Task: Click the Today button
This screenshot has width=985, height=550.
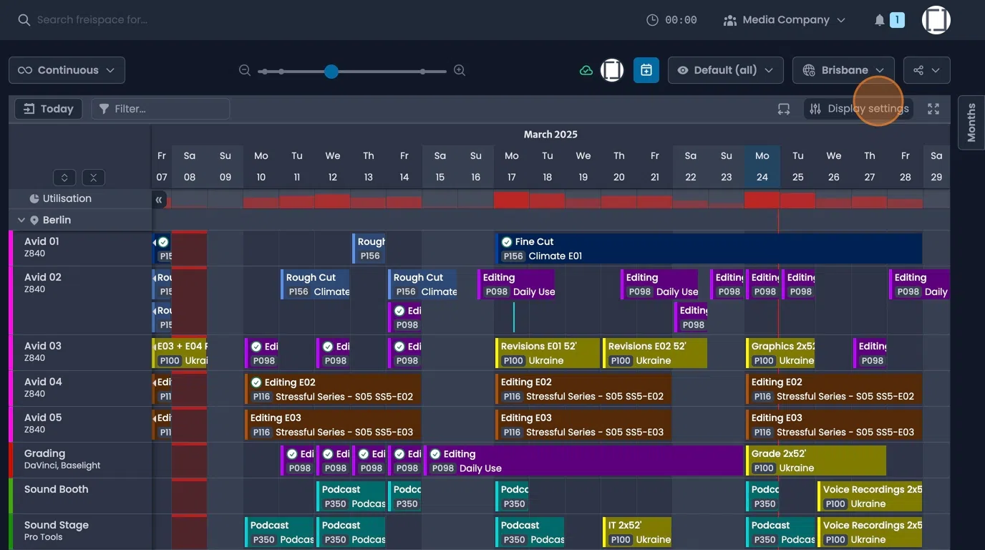Action: (47, 108)
